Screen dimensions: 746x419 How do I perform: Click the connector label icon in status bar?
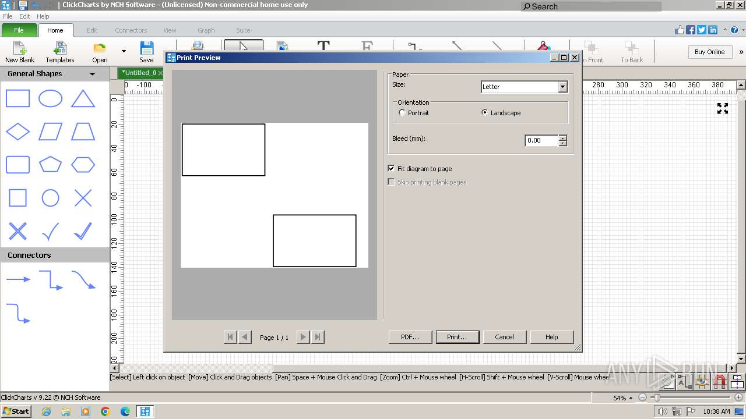[685, 382]
